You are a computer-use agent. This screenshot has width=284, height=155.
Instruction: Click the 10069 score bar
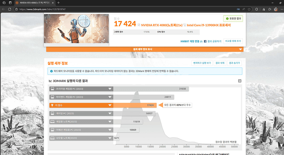(x=126, y=130)
